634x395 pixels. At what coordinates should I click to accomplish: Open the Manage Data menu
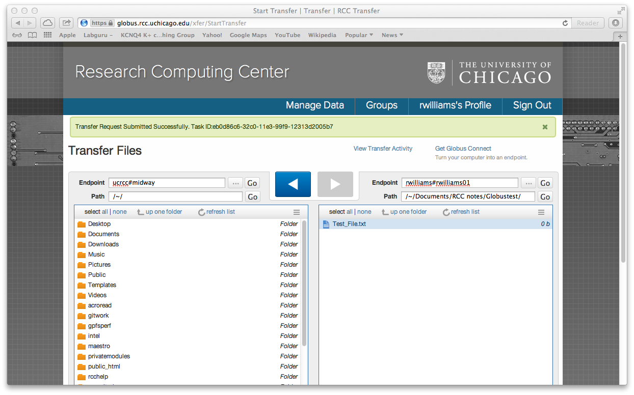(315, 105)
